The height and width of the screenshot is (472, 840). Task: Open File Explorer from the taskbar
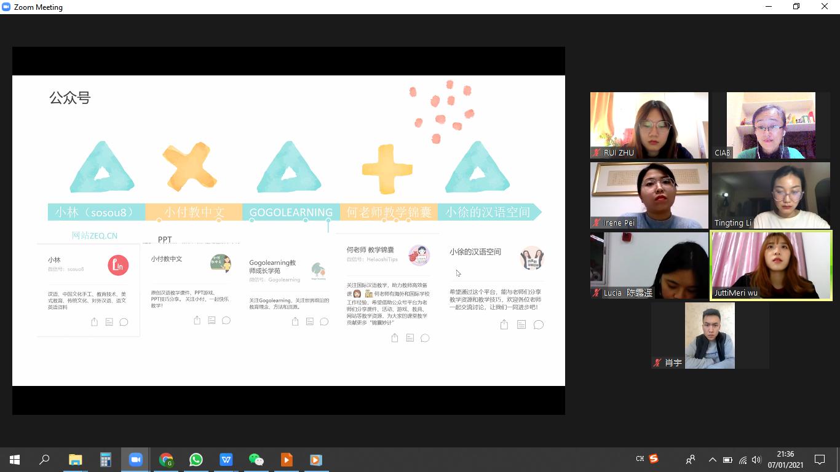(75, 460)
